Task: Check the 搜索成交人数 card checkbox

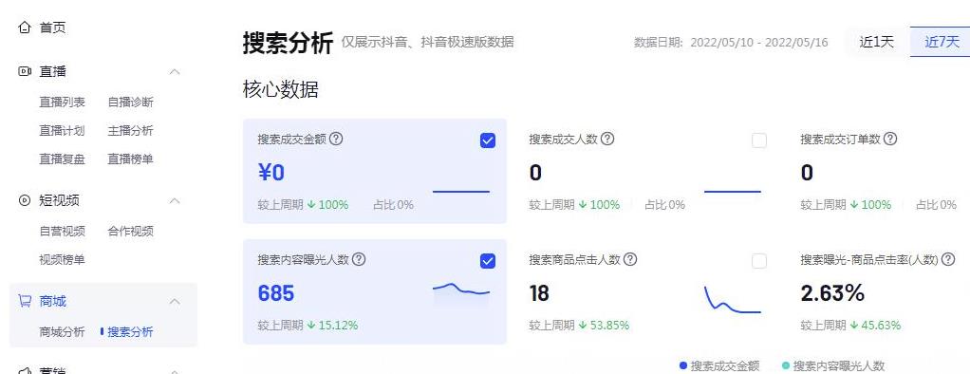Action: tap(759, 140)
